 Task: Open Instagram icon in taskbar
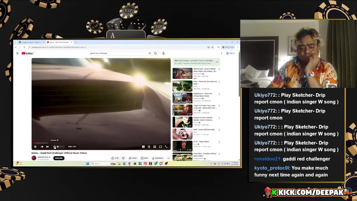click(x=145, y=164)
